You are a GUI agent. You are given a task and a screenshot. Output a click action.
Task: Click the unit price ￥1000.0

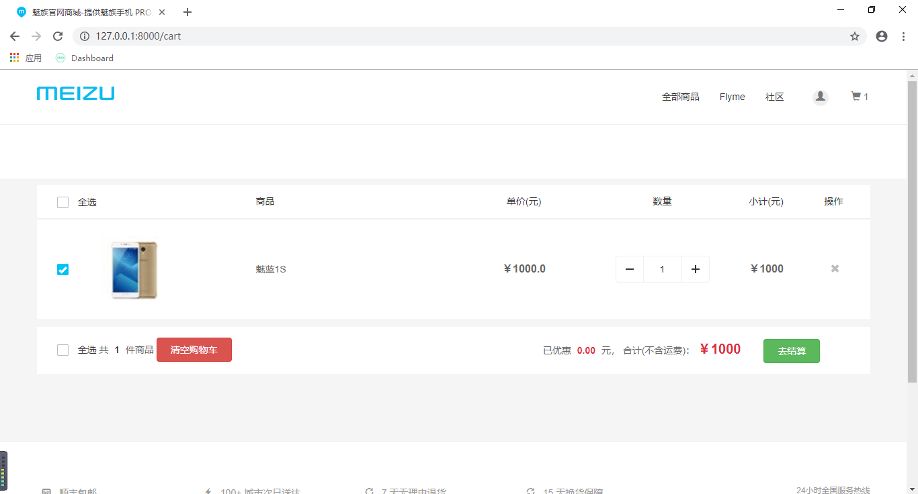524,269
